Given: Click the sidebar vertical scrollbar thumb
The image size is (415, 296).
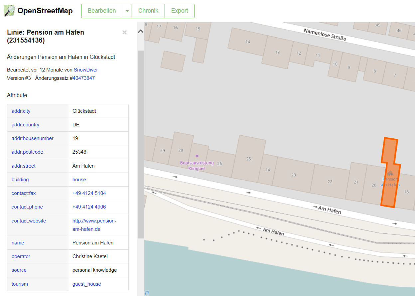Looking at the screenshot, I should tap(141, 144).
